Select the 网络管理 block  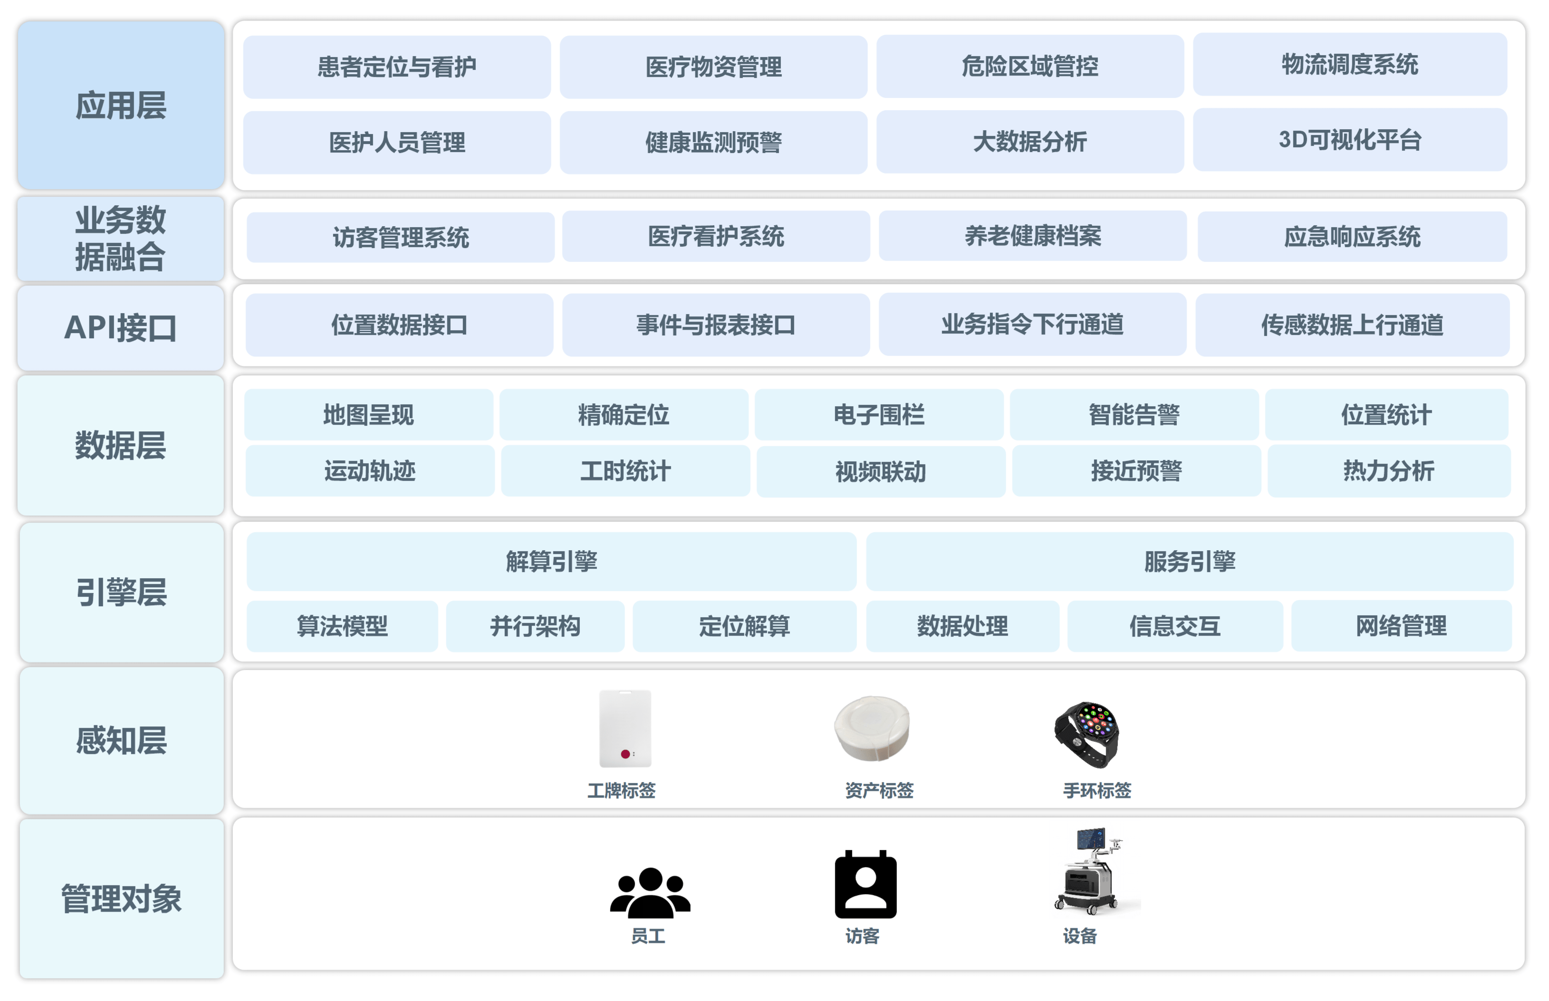click(1401, 626)
